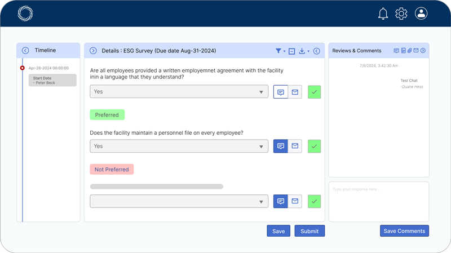Click the filter funnel icon
The image size is (451, 253).
pos(278,51)
